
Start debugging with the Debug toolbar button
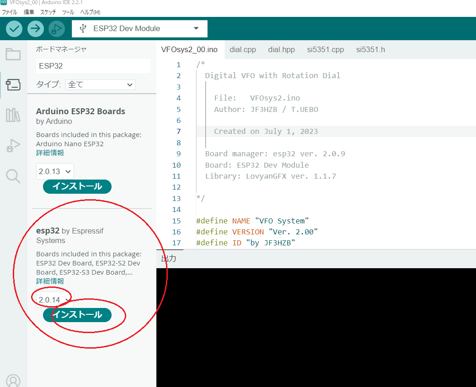pos(57,29)
